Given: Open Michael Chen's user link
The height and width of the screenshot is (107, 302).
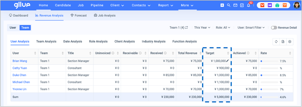Looking at the screenshot, I should pos(21,82).
